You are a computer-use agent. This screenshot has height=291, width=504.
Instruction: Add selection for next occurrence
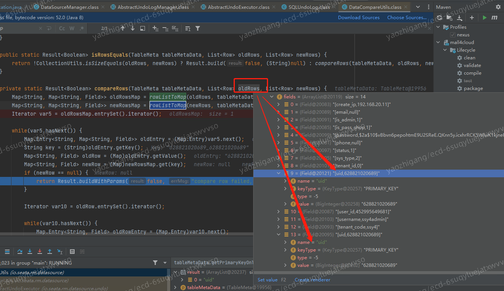tap(155, 28)
